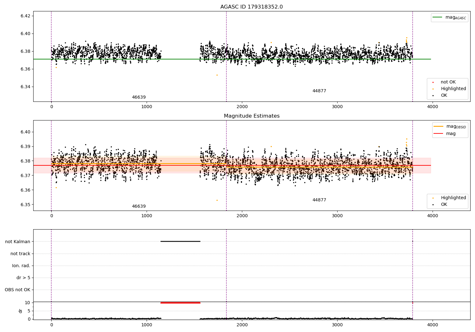Select the mag OBSID legend entry

click(450, 126)
